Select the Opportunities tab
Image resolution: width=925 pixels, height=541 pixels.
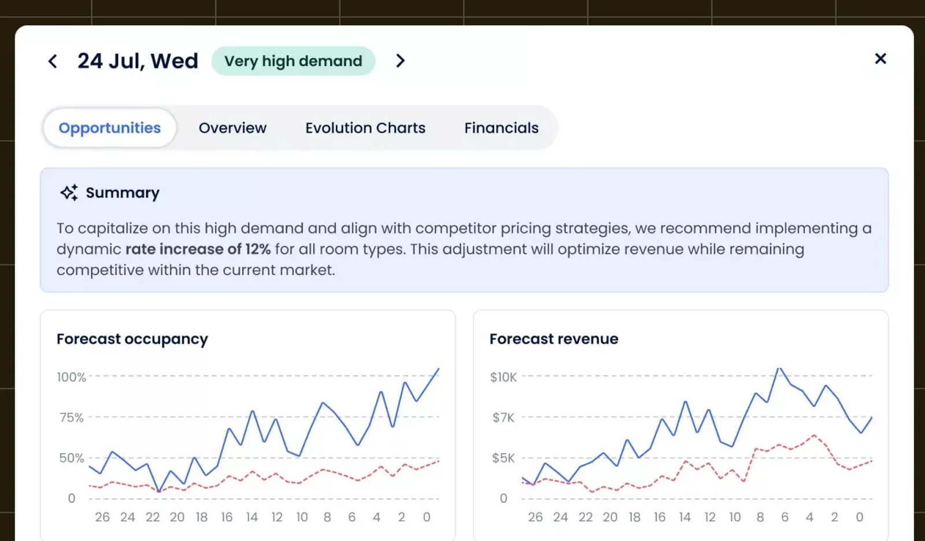110,128
